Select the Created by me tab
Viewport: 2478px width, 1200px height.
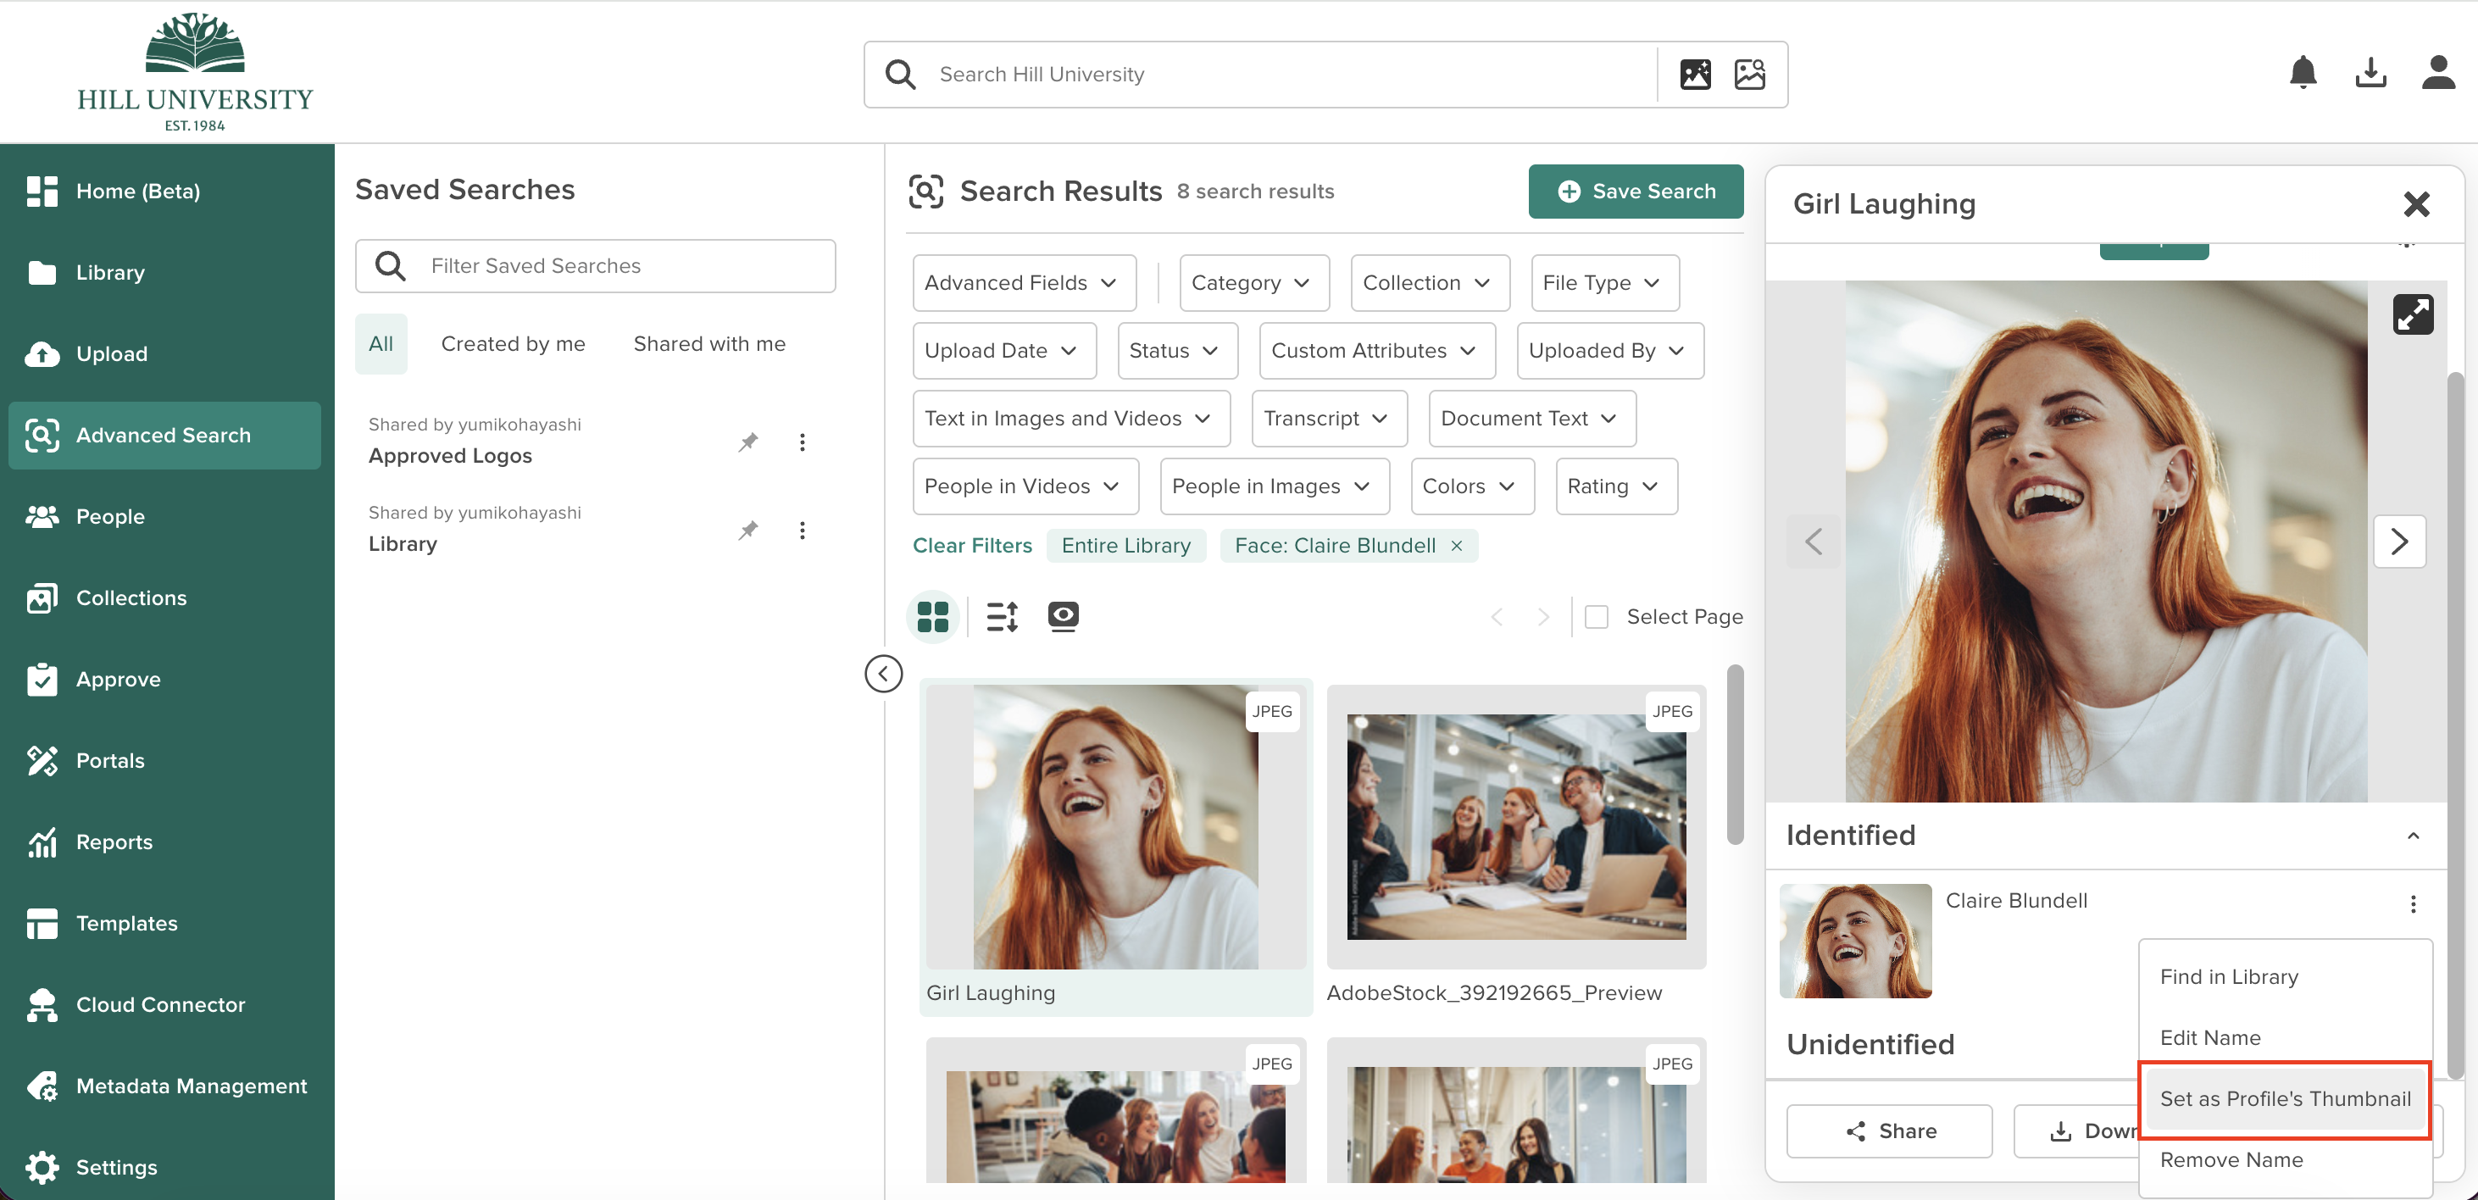click(513, 343)
